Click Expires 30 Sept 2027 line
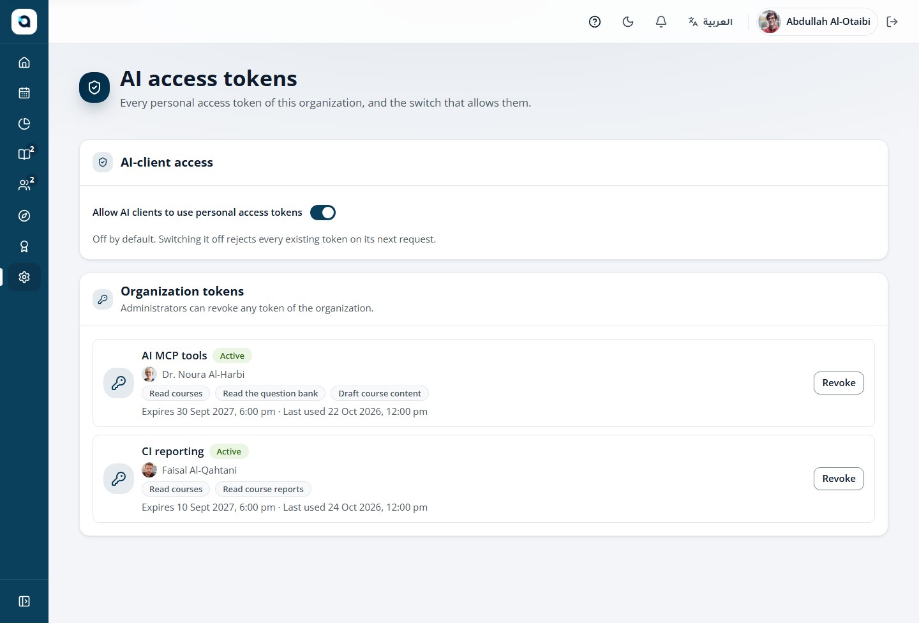 (x=285, y=411)
